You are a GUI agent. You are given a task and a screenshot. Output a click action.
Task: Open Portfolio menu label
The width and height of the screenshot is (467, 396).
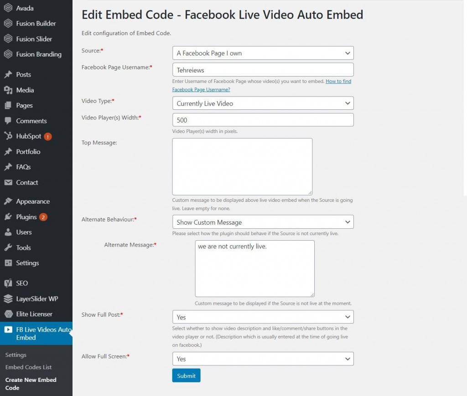tap(28, 151)
